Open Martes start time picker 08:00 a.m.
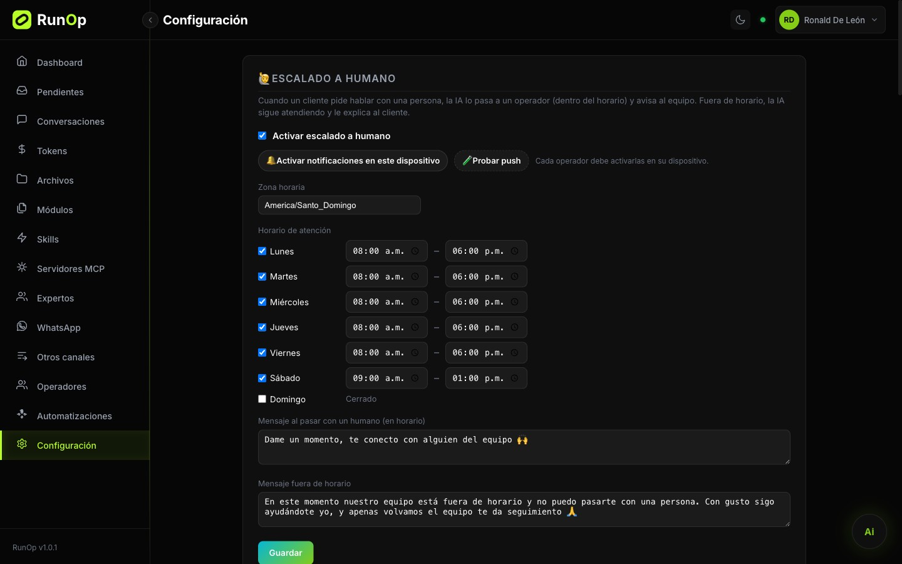Image resolution: width=902 pixels, height=564 pixels. (x=386, y=276)
